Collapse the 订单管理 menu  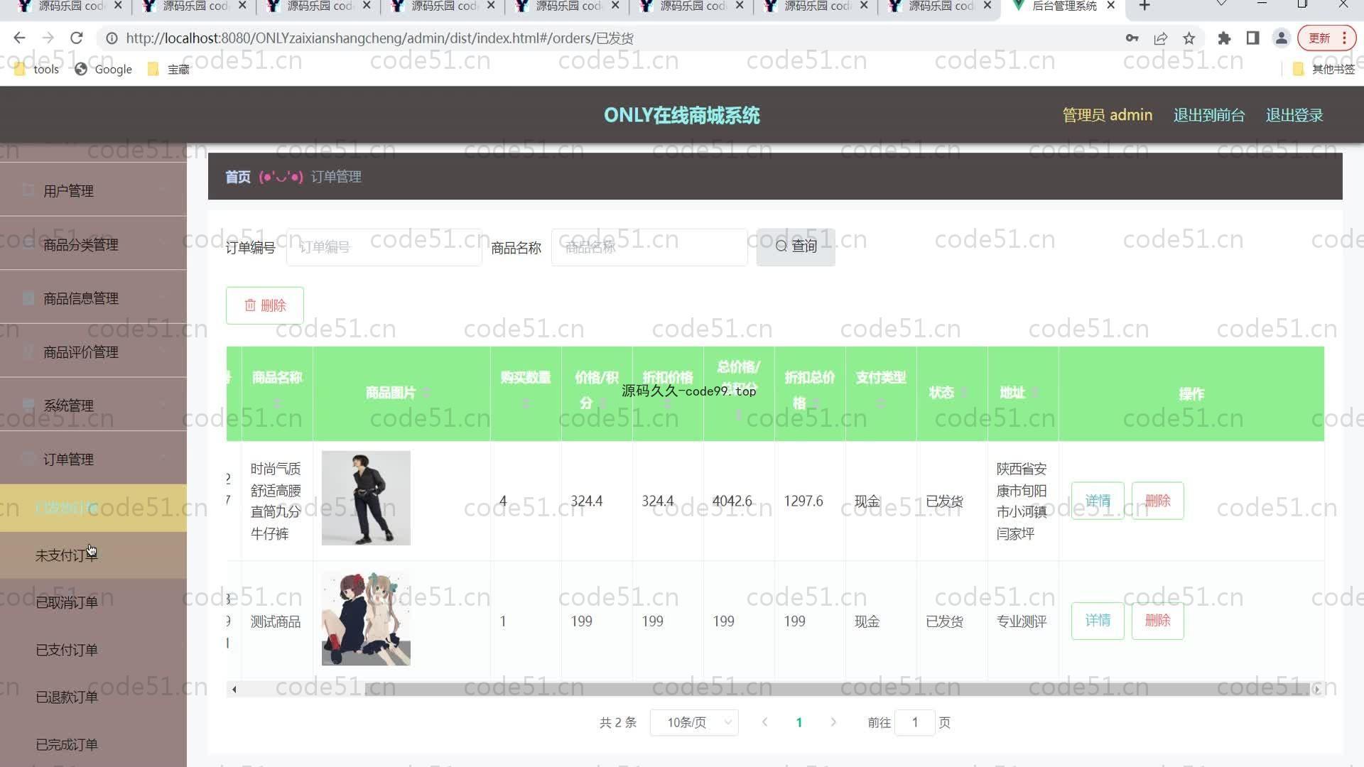click(x=93, y=459)
